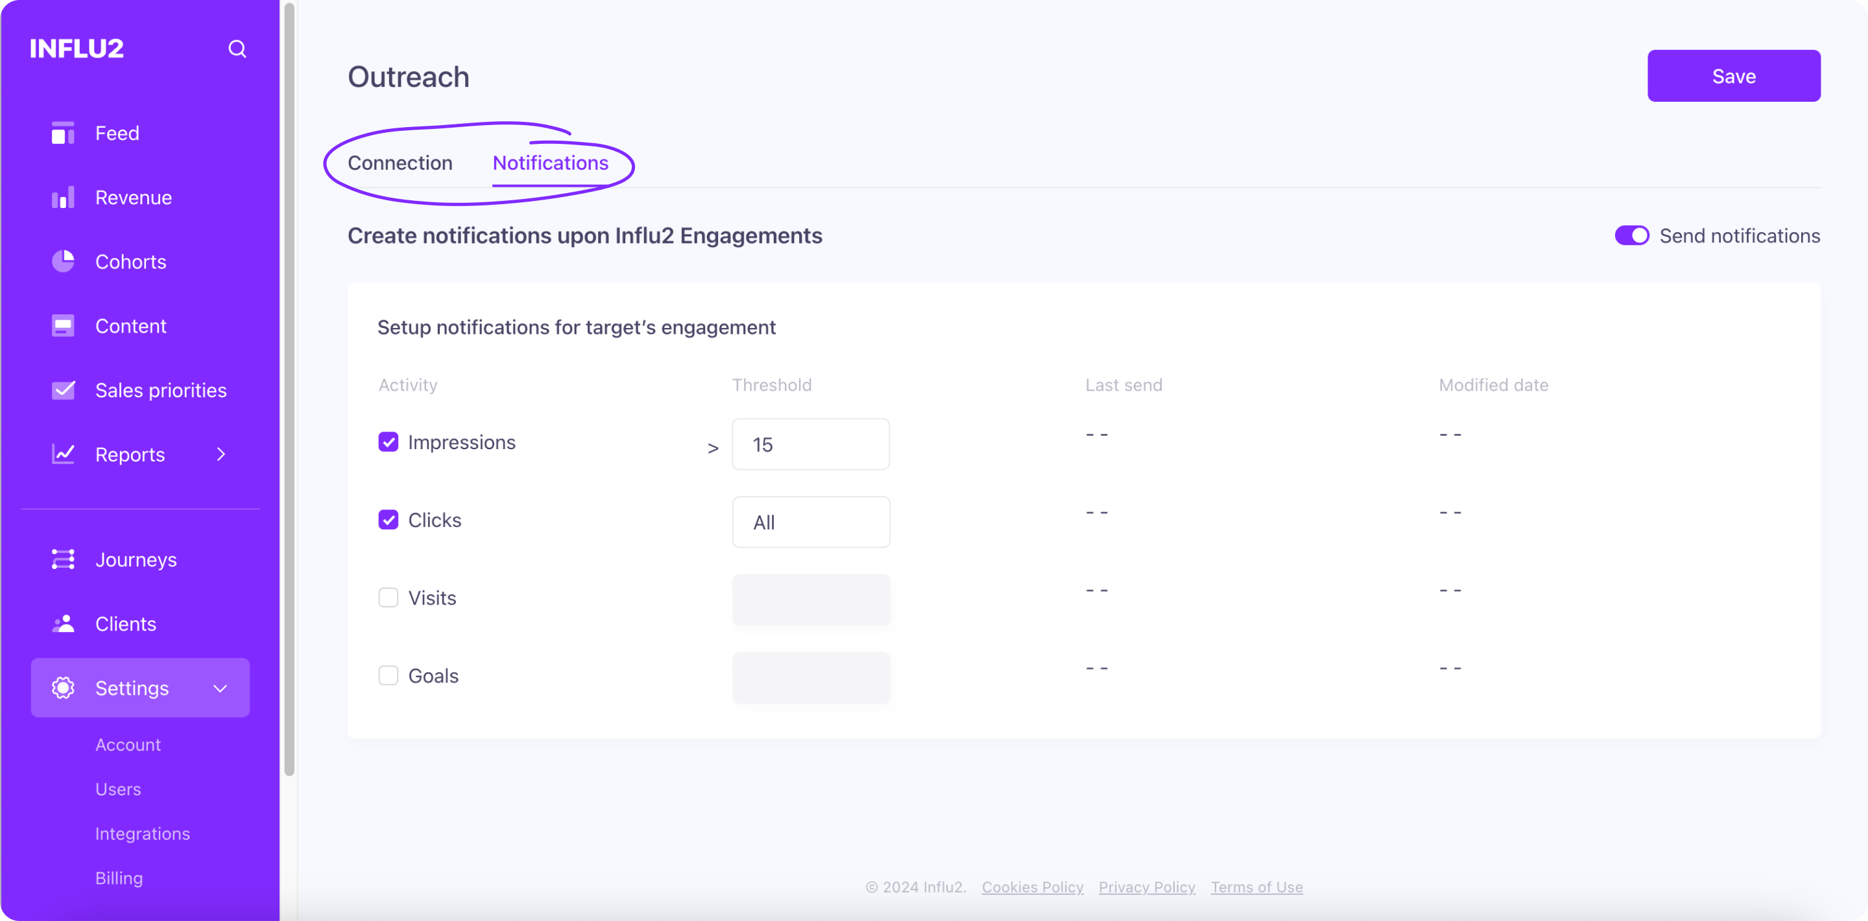Uncheck the Clicks checkbox
1868x921 pixels.
pos(388,520)
